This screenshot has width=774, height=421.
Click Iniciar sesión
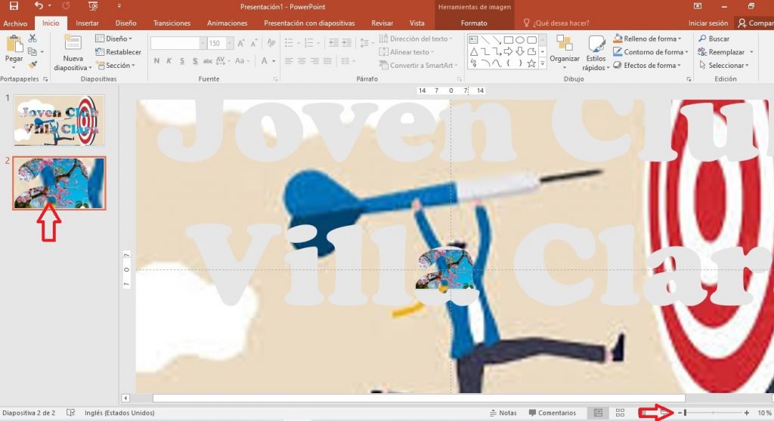tap(707, 23)
